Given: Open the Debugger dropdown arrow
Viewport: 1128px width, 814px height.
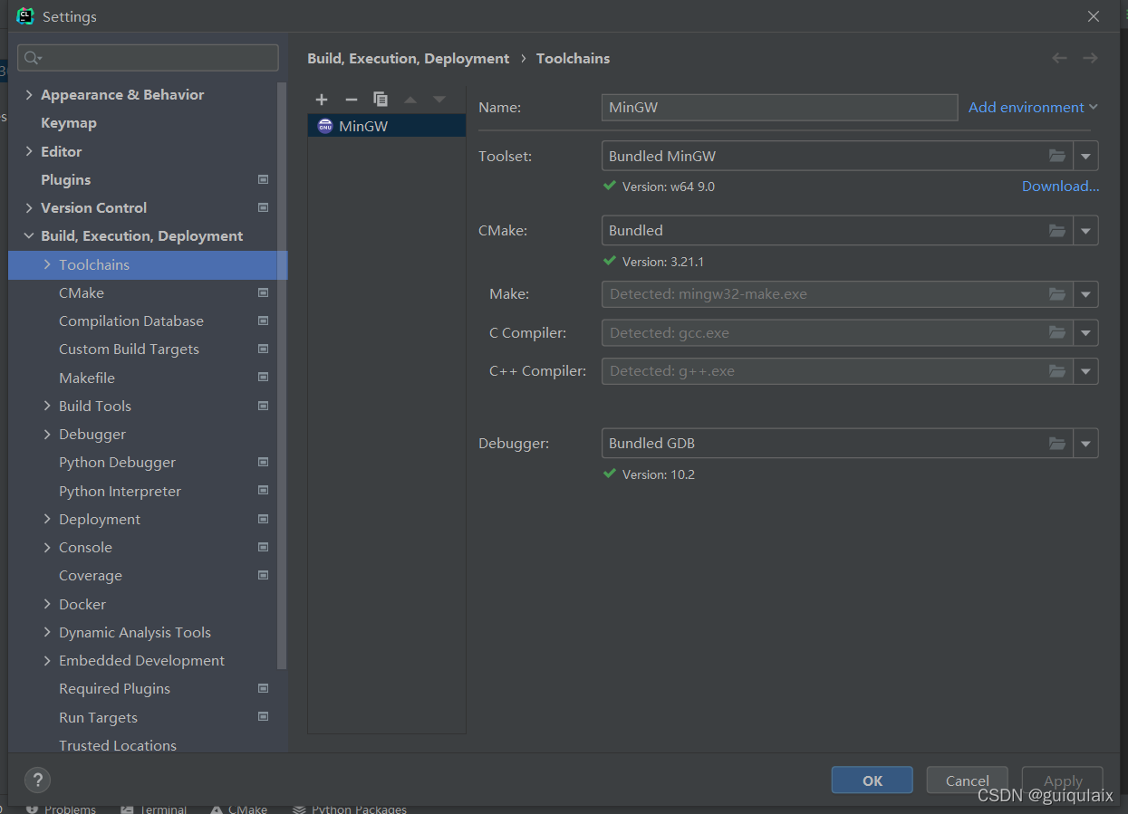Looking at the screenshot, I should tap(1086, 444).
